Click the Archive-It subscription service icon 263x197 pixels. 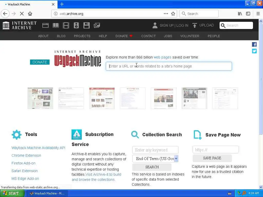(x=77, y=134)
